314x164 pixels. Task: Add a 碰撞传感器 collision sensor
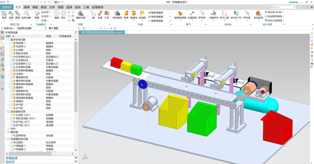pyautogui.click(x=180, y=15)
